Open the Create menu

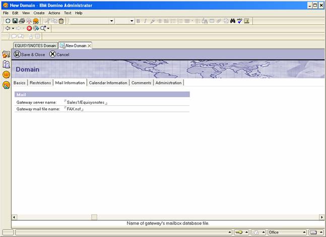[39, 13]
